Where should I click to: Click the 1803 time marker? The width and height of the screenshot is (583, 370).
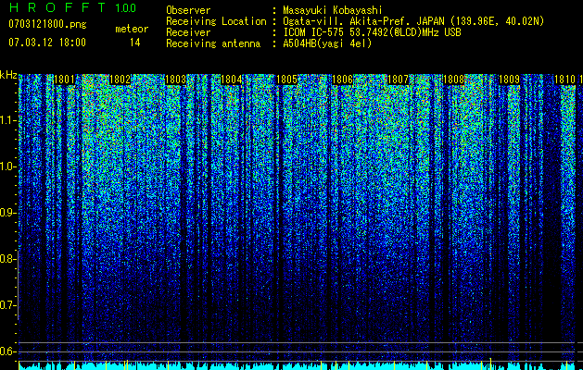(x=175, y=80)
